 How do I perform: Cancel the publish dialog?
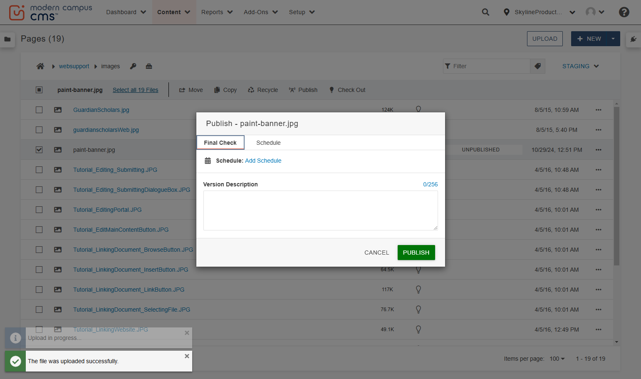pos(377,253)
